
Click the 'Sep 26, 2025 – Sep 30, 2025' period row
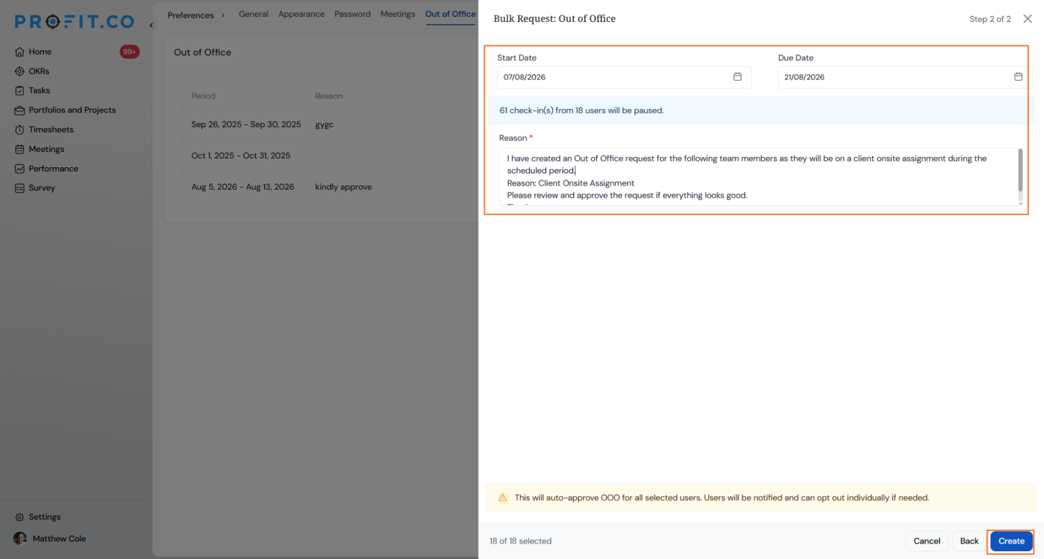point(331,124)
